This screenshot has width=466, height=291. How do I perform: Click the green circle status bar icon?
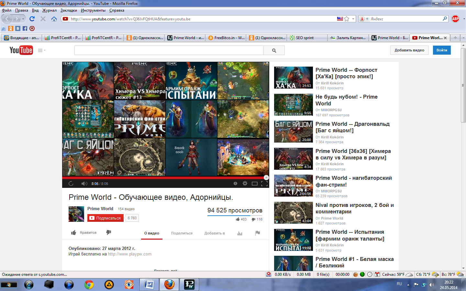tap(362, 274)
